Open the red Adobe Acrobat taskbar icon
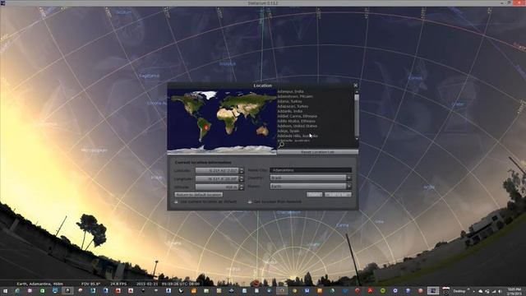The image size is (526, 296). tap(370, 291)
